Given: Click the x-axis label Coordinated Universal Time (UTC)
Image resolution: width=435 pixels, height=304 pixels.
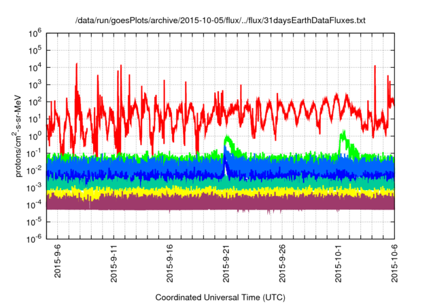Looking at the screenshot, I should tap(220, 297).
